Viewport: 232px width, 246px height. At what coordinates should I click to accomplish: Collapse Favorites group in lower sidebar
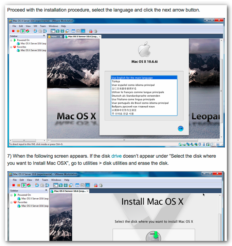click(12, 203)
